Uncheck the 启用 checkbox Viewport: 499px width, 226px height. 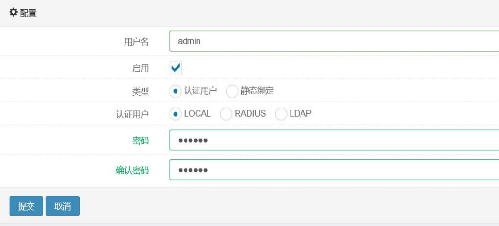coord(176,68)
